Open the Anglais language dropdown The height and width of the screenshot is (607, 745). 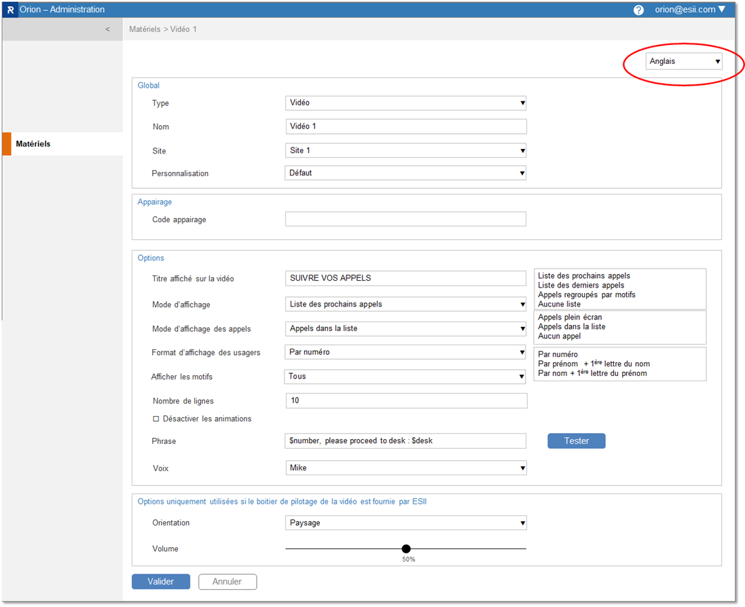(684, 61)
